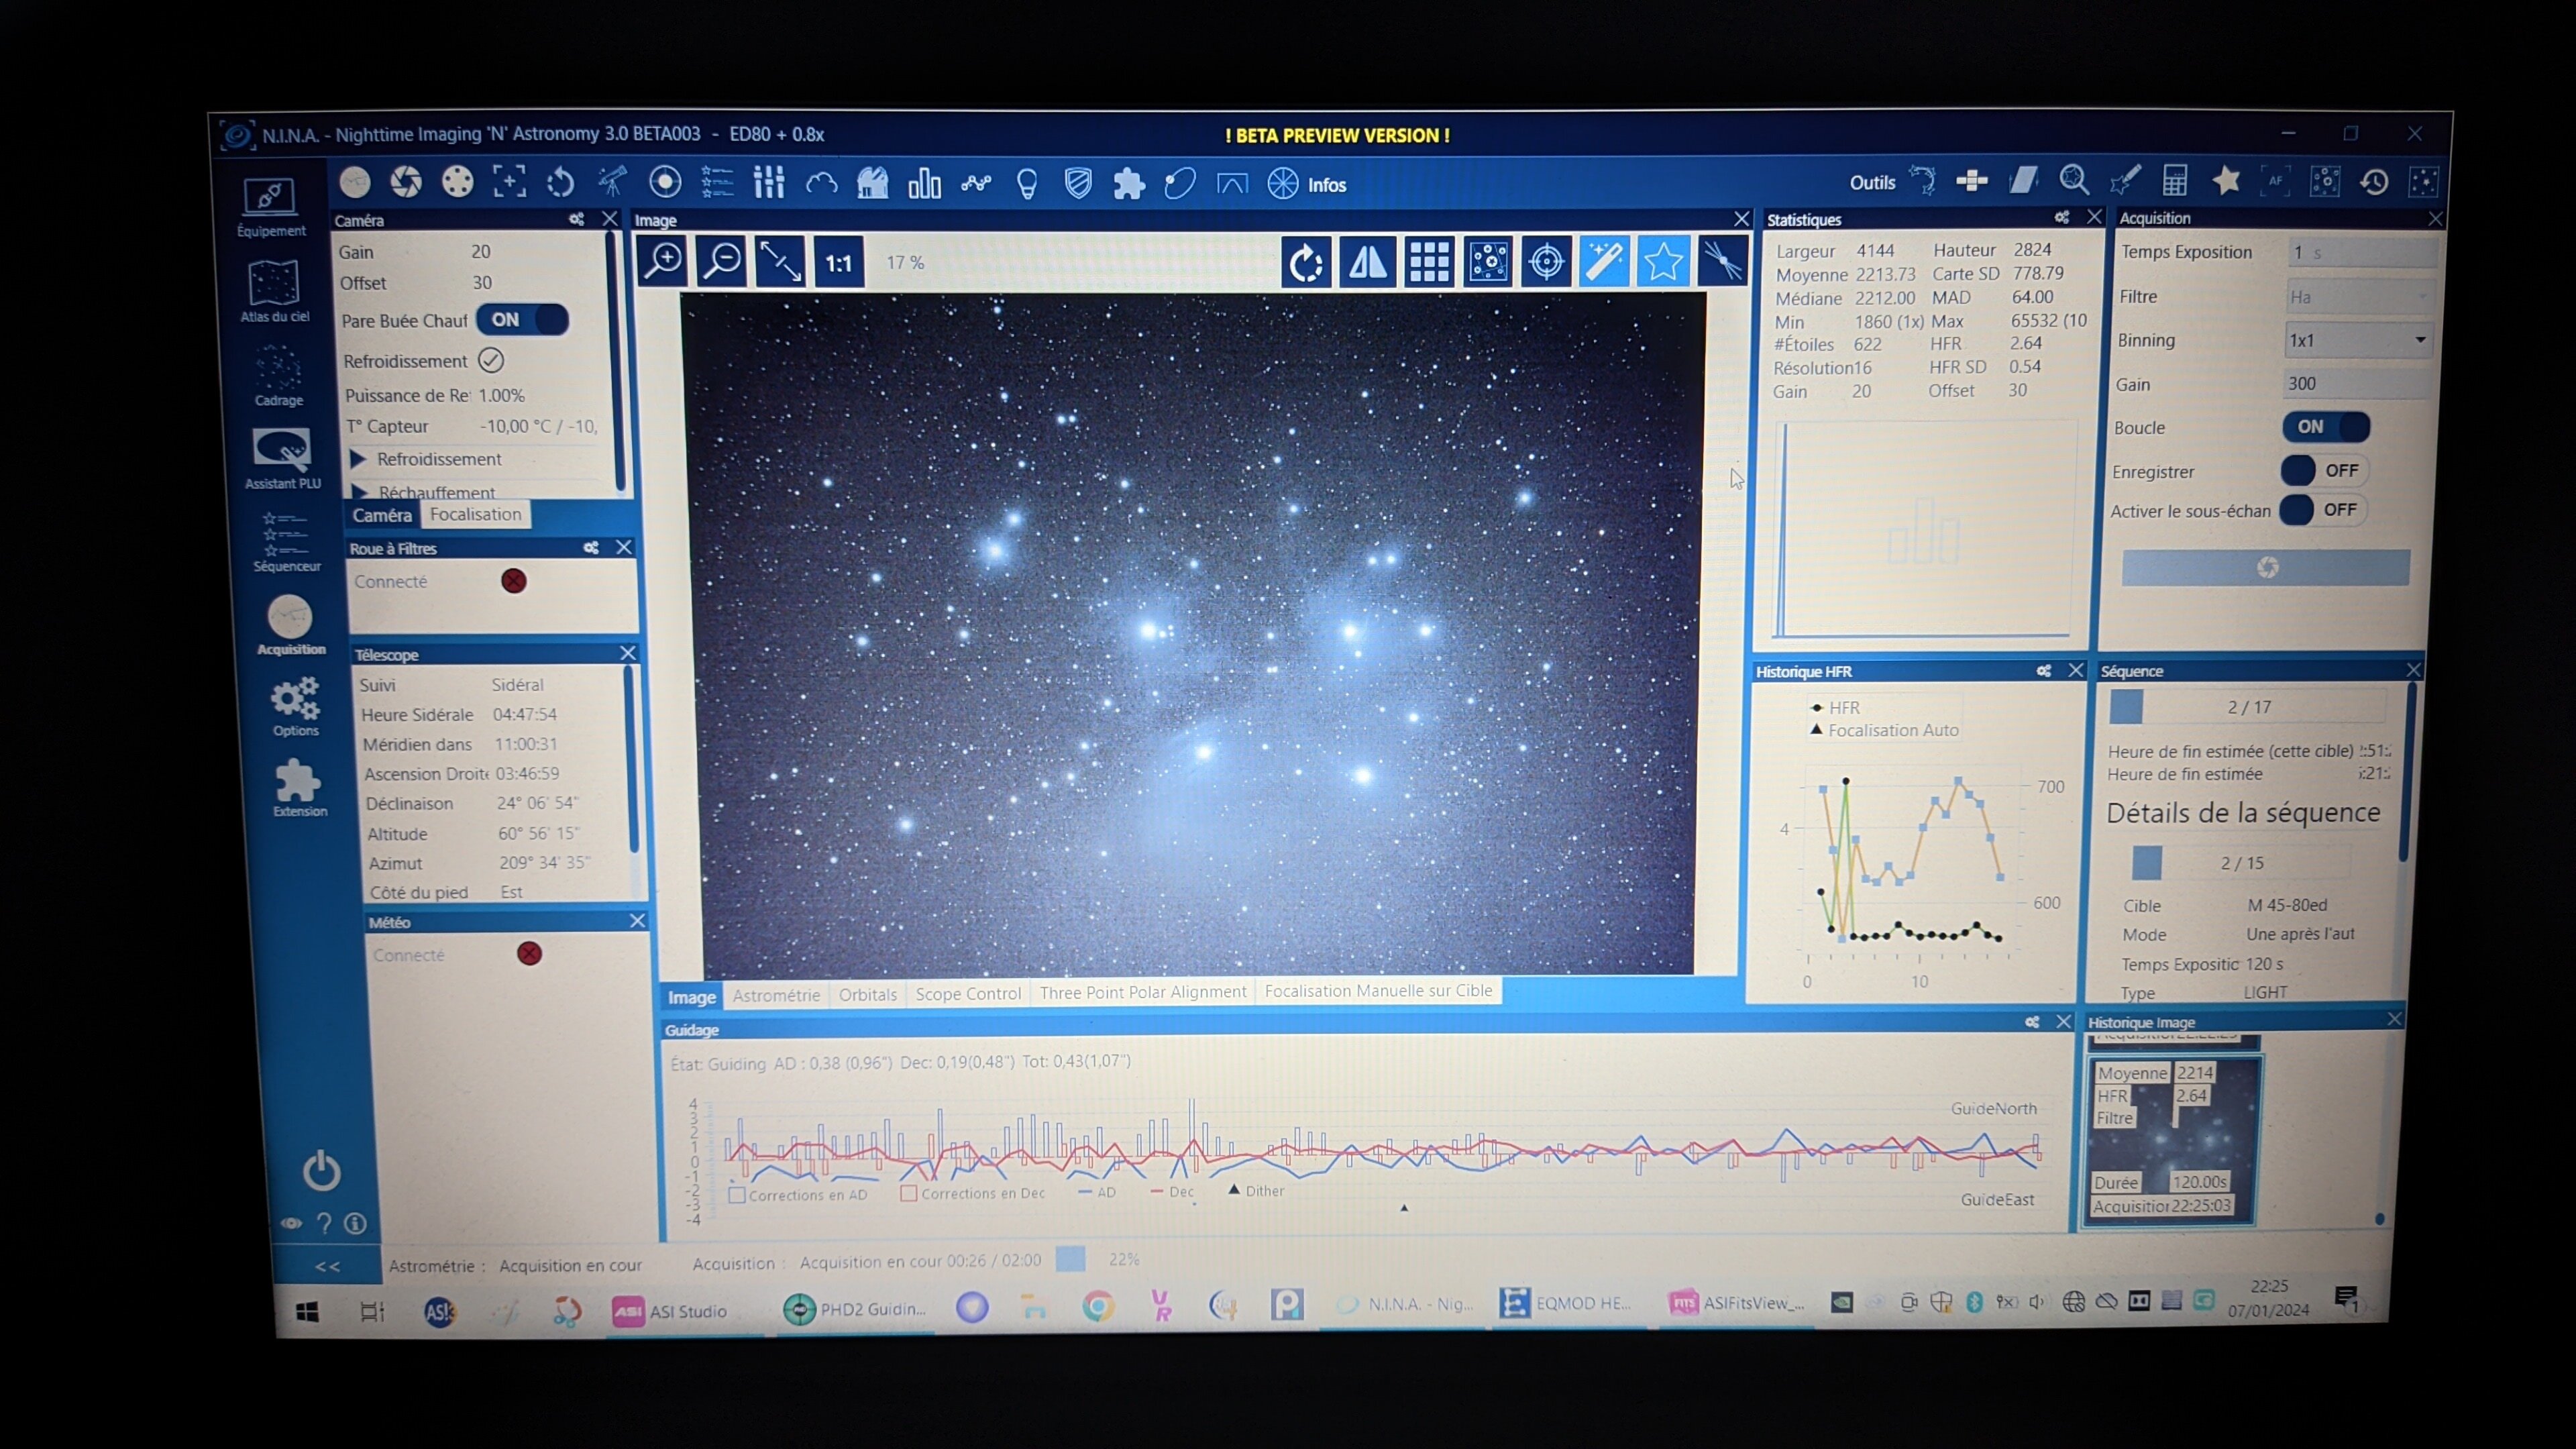The width and height of the screenshot is (2576, 1449).
Task: Click the 1:1 zoom button
Action: (838, 263)
